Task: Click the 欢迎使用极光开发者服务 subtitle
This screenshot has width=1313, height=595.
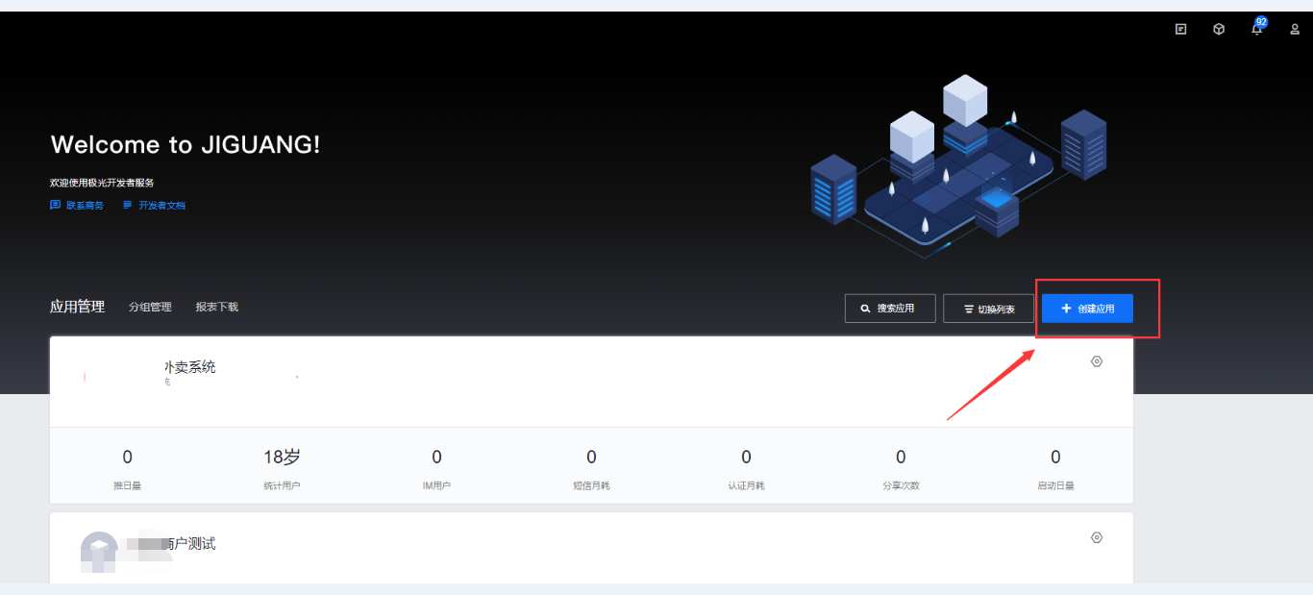Action: coord(102,183)
